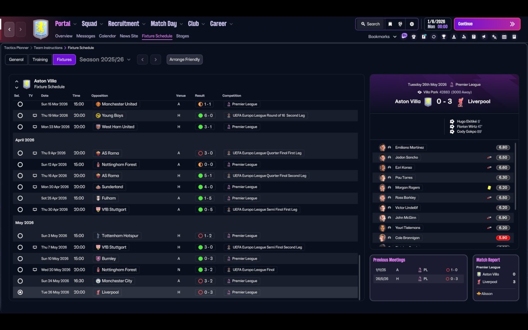
Task: Expand the Squad menu chevron
Action: tap(101, 24)
